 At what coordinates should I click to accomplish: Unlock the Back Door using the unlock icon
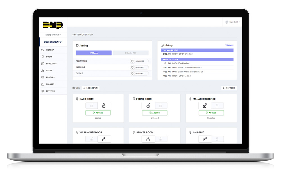pos(92,106)
